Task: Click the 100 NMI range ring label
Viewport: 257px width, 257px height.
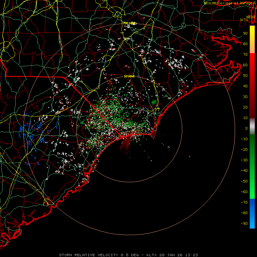Action: [129, 23]
